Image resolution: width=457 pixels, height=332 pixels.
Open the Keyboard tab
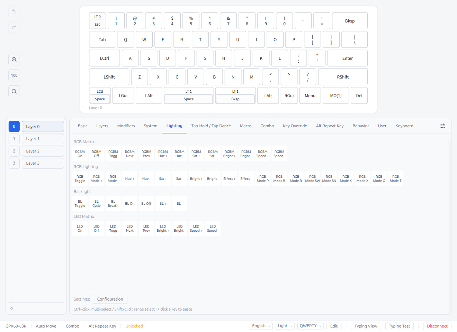click(x=404, y=126)
